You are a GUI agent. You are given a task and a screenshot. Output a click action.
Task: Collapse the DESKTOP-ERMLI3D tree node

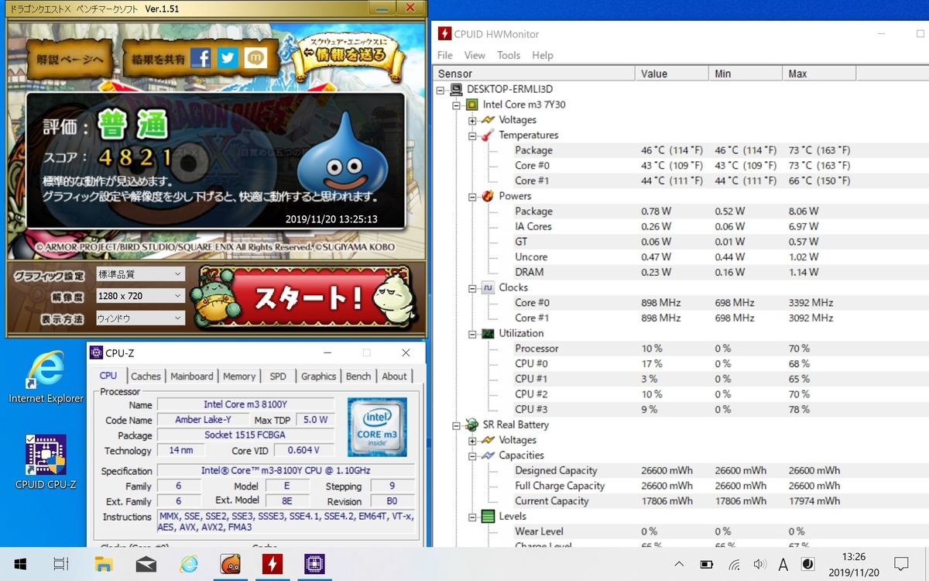(x=441, y=89)
